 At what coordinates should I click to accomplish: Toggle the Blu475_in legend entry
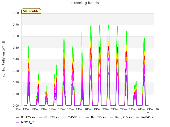[x=25, y=117]
